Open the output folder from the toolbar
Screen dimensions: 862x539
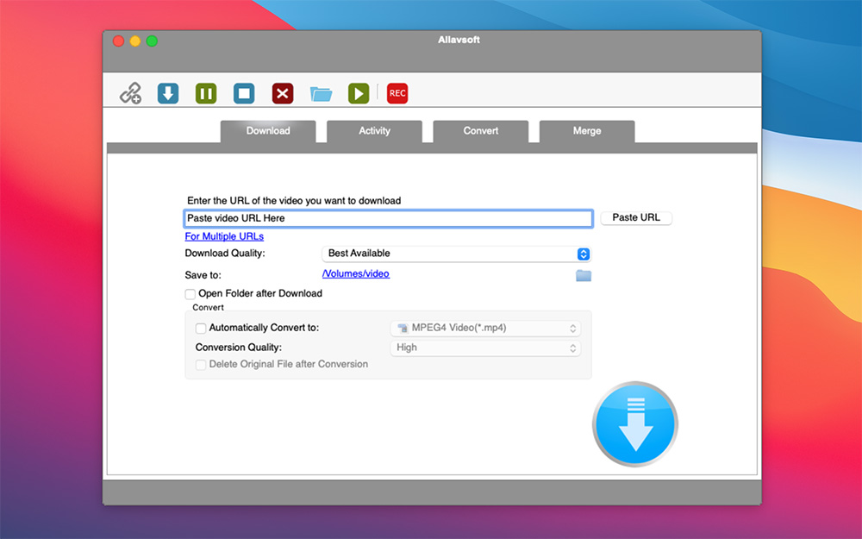(321, 93)
